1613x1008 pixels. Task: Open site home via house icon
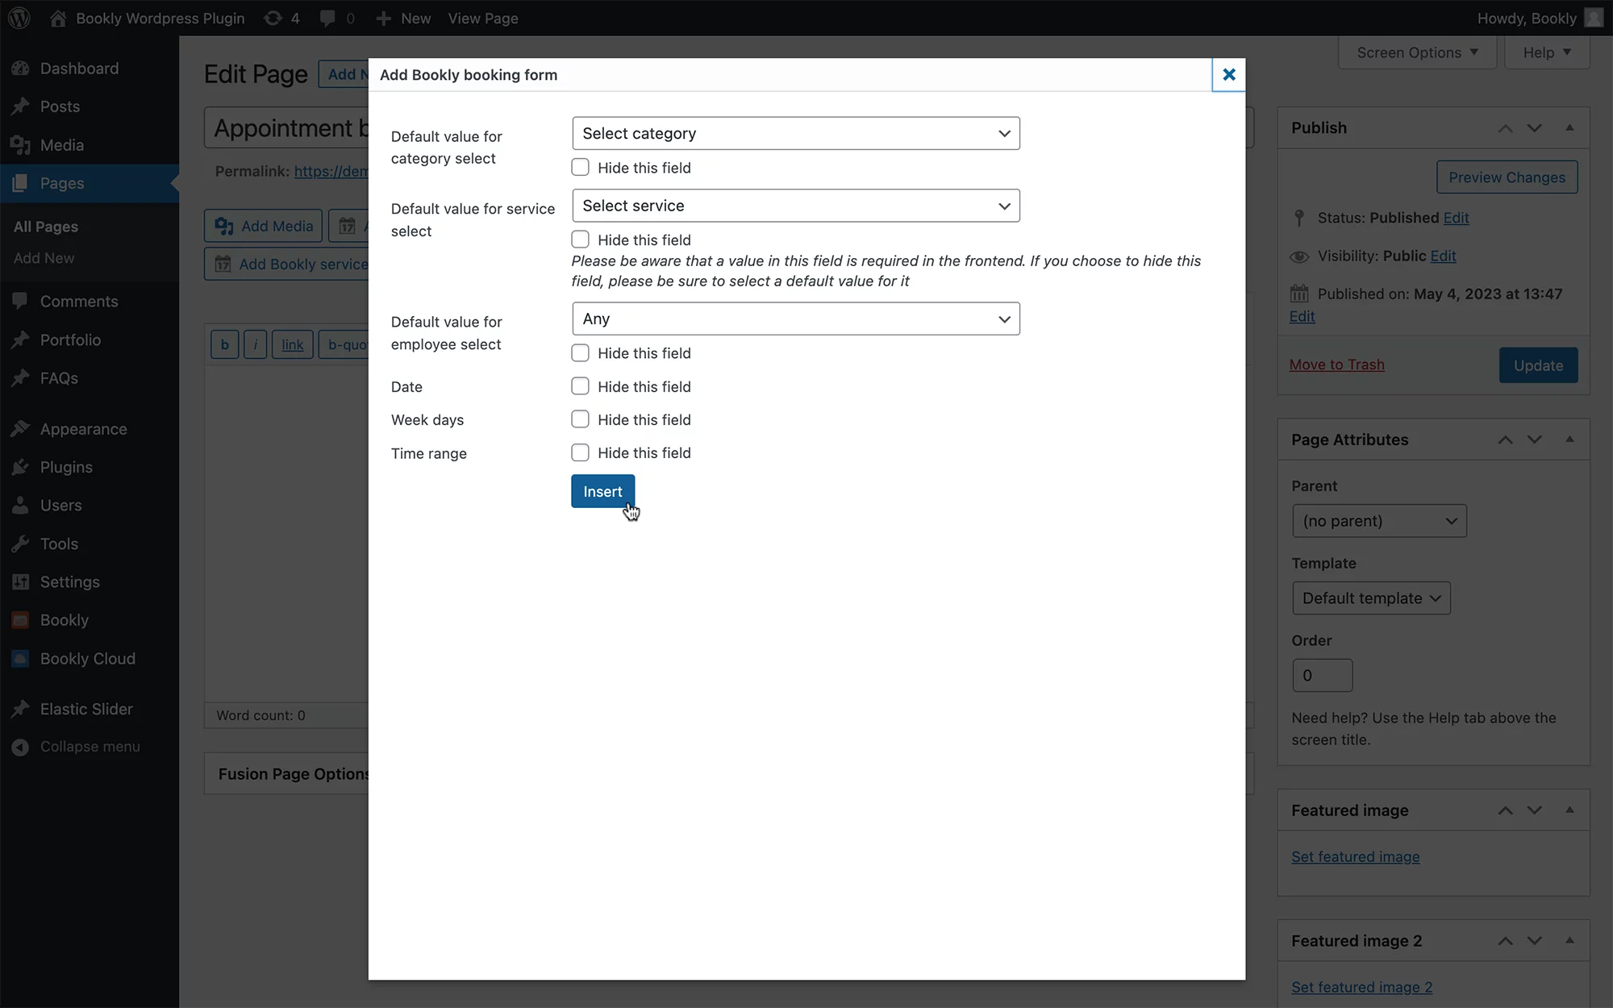click(58, 18)
